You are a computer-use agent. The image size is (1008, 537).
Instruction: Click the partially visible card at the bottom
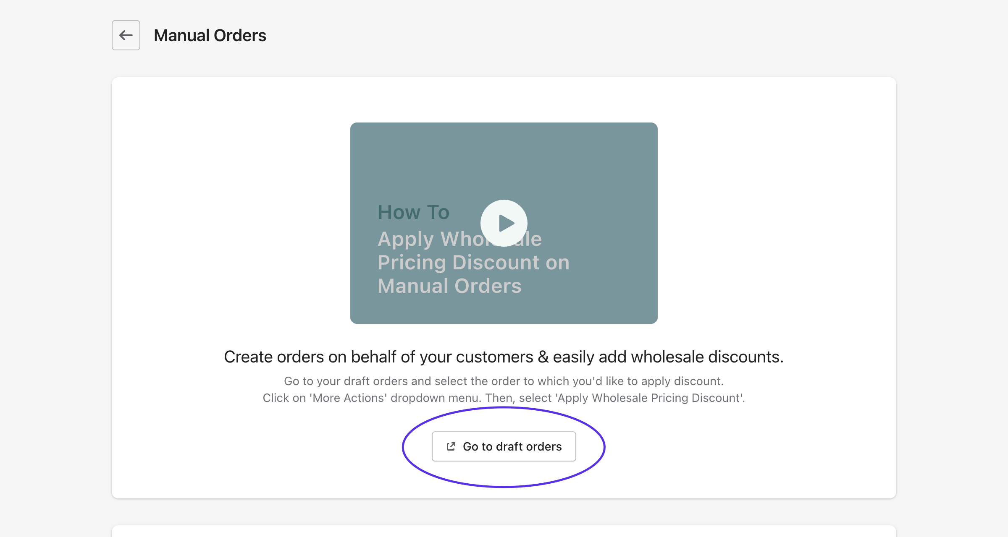tap(504, 531)
